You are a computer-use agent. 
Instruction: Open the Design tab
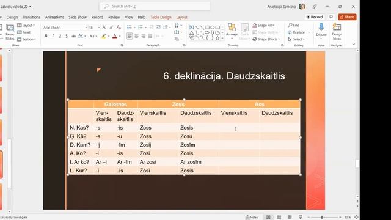tap(12, 17)
